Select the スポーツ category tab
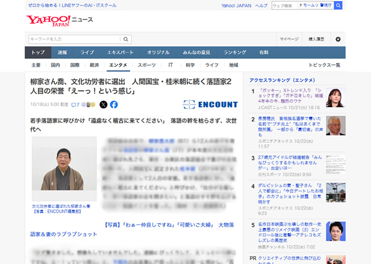Image resolution: width=371 pixels, height=264 pixels. tap(146, 65)
